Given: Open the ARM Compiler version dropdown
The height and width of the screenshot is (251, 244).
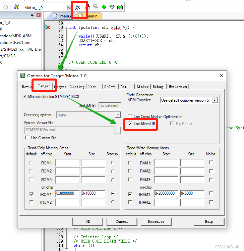Looking at the screenshot, I should pyautogui.click(x=215, y=100).
